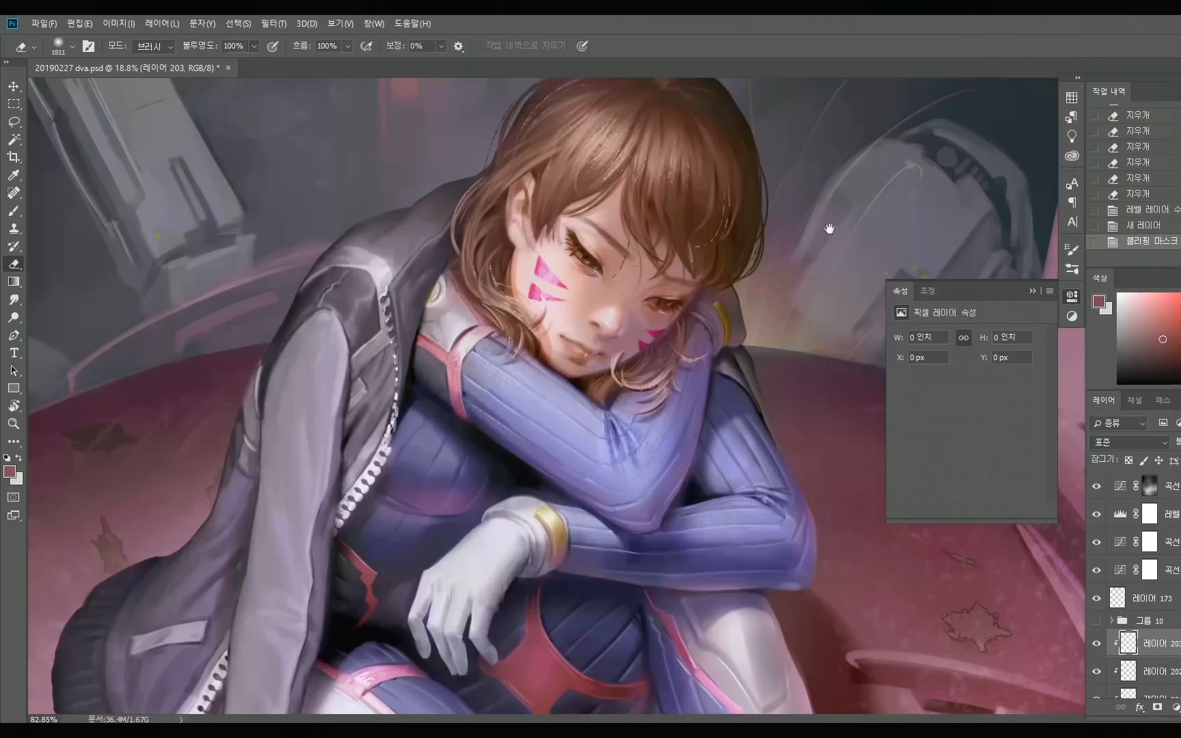Toggle pressure for opacity button
This screenshot has width=1181, height=738.
point(273,46)
